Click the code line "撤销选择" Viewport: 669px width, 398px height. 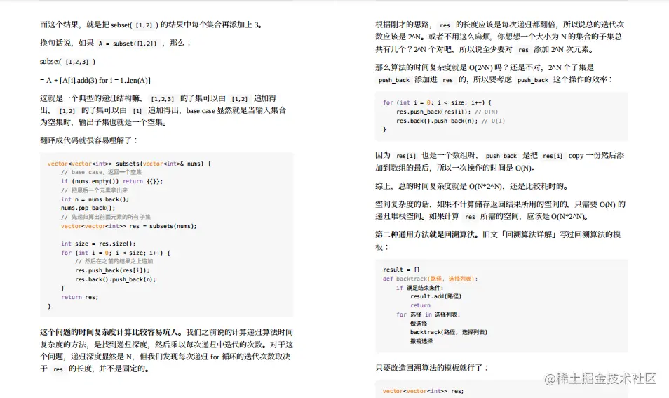coord(421,340)
